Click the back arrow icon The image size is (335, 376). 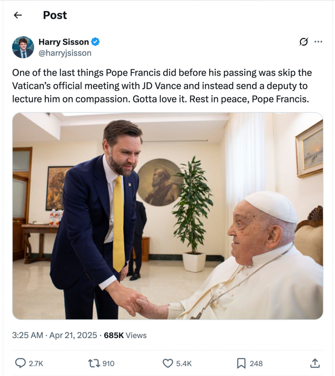point(17,15)
